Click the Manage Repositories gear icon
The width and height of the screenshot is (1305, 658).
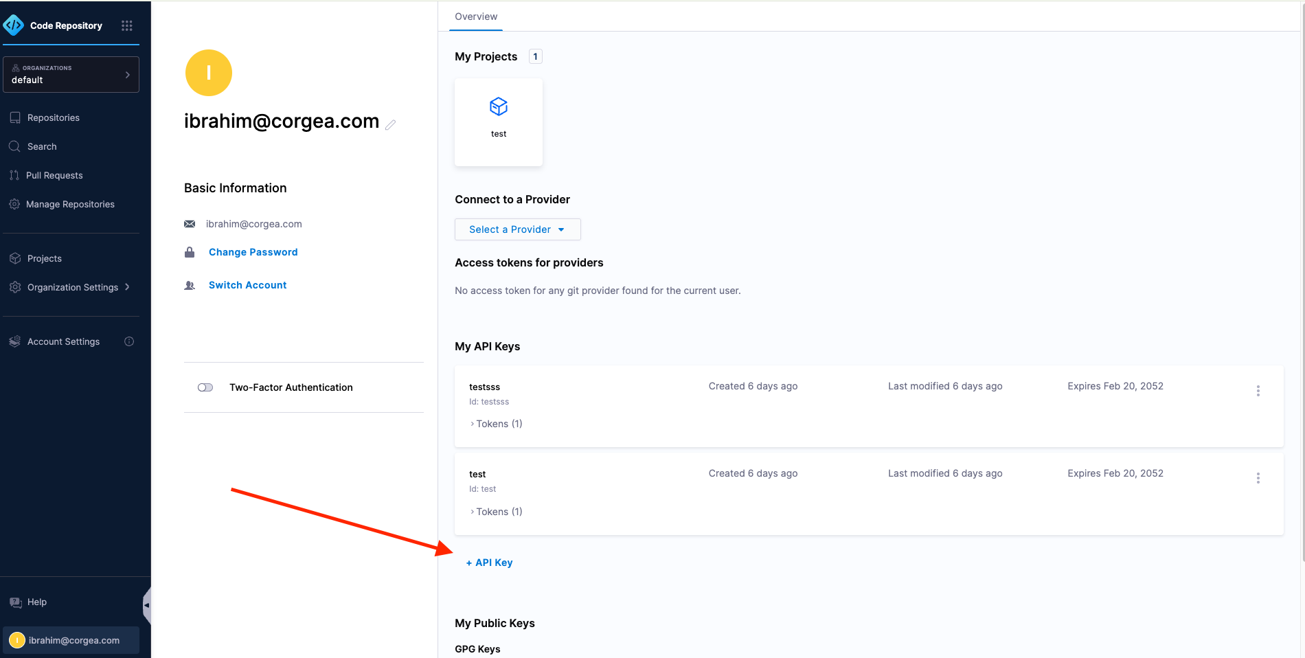click(14, 204)
